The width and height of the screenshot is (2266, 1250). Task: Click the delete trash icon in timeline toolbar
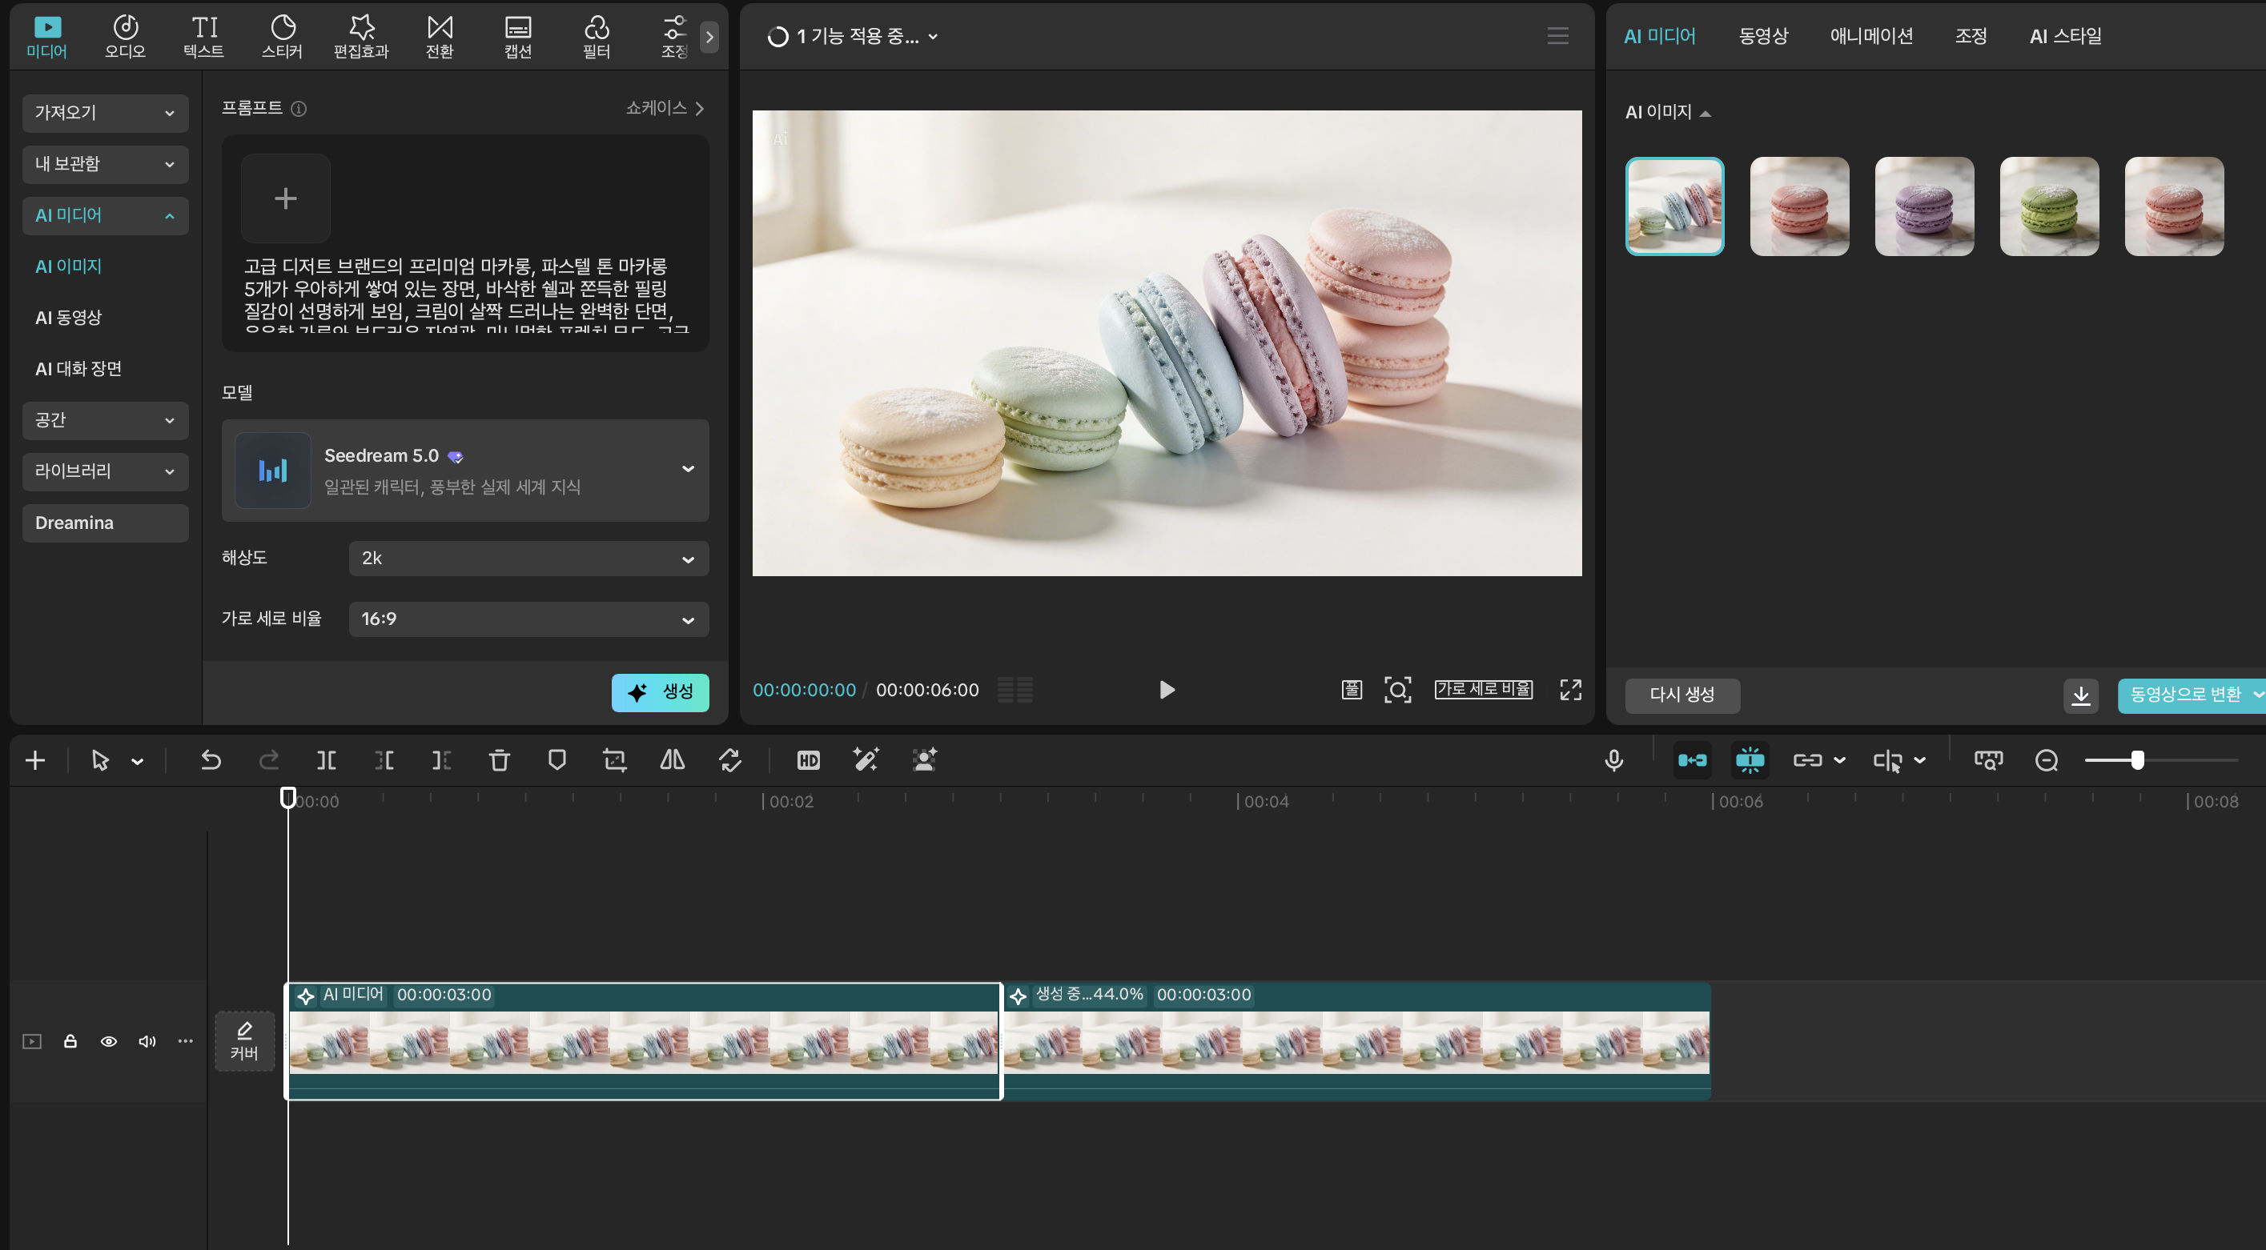[x=499, y=760]
